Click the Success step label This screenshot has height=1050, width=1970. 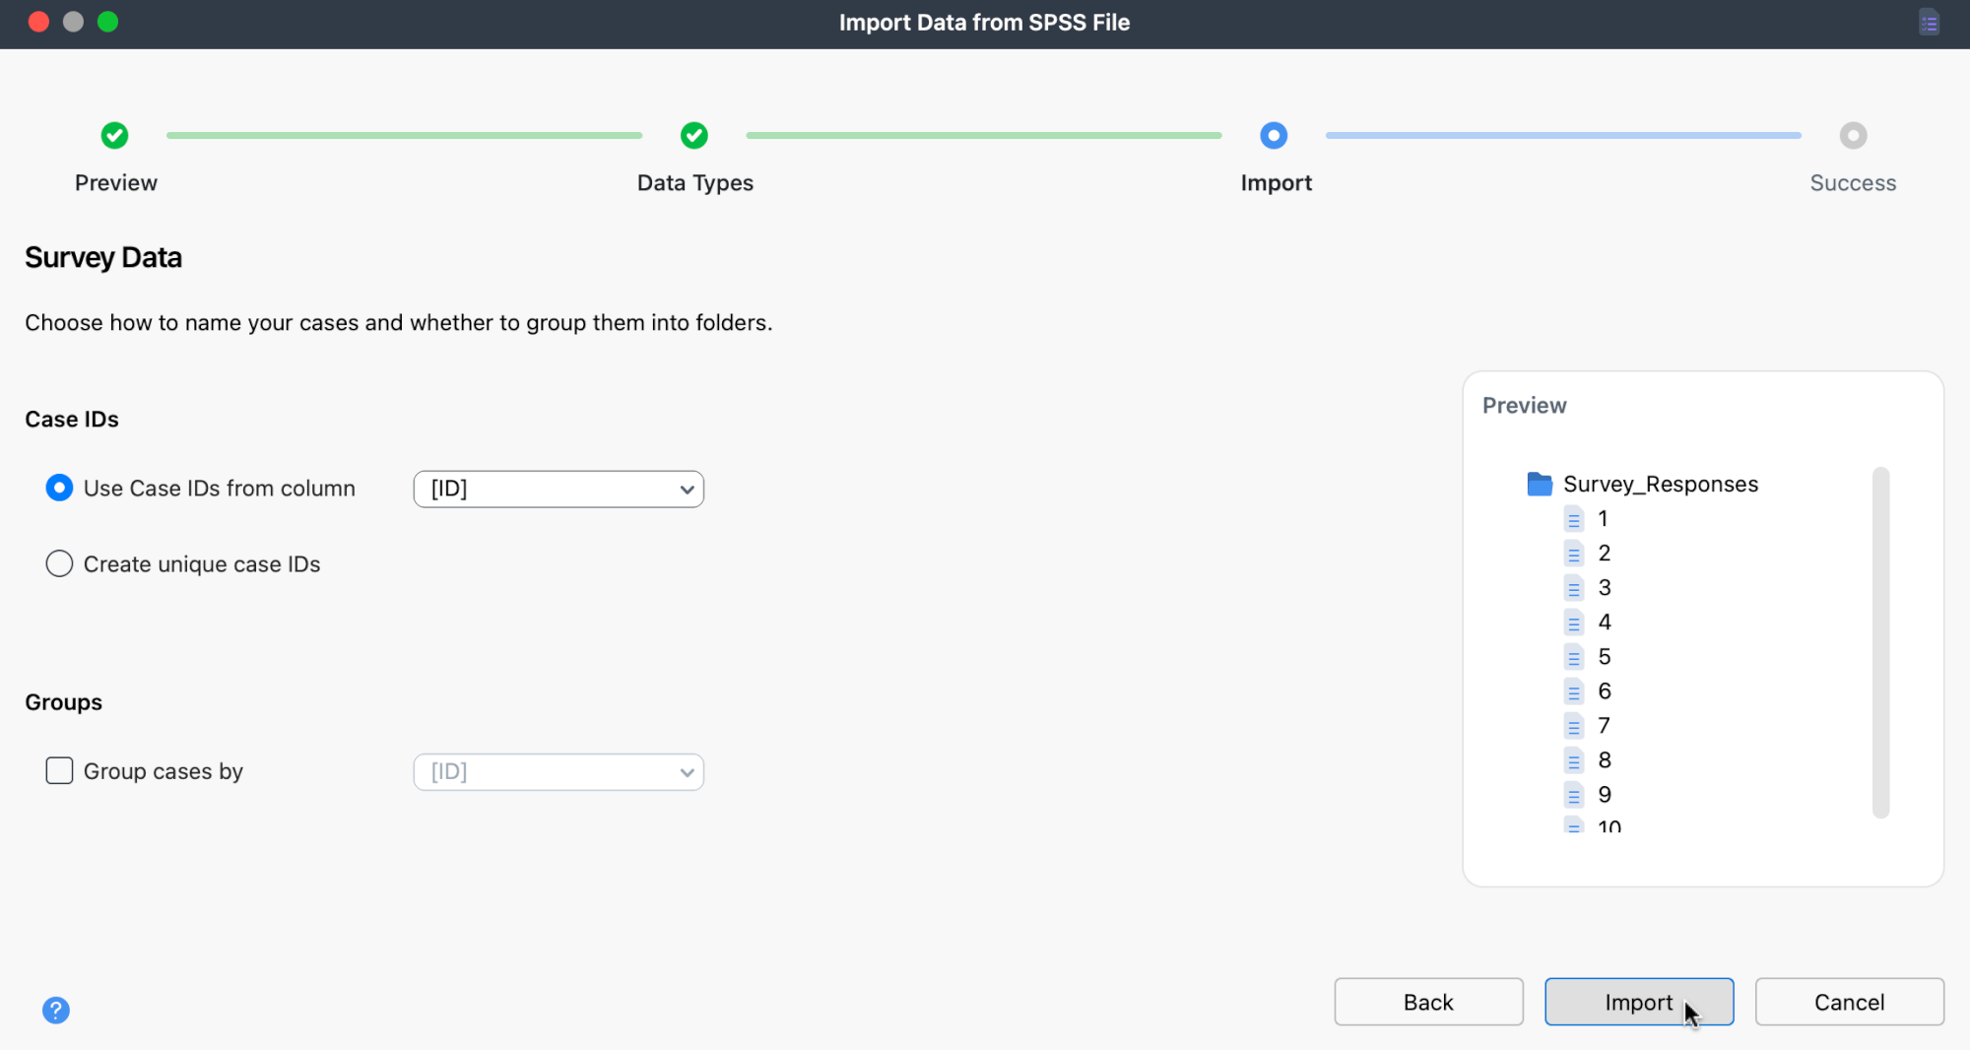pos(1853,183)
